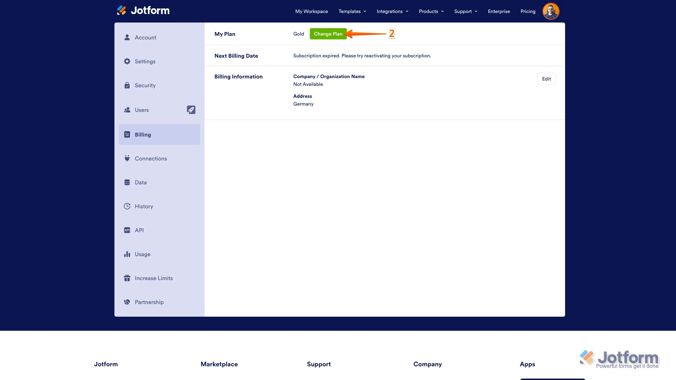Click the rocket upgrade icon beside Users
This screenshot has width=676, height=380.
click(191, 110)
